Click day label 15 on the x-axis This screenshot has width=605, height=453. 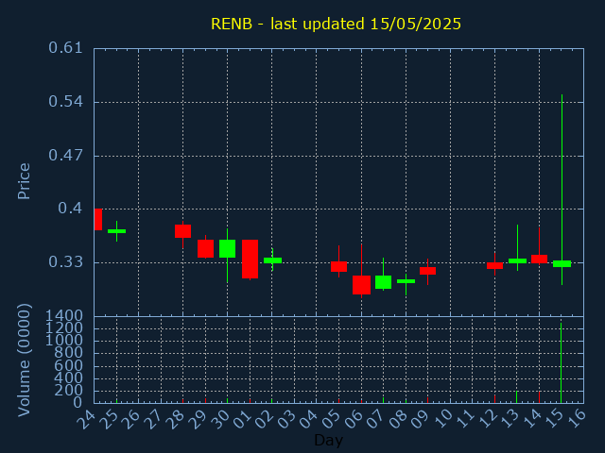pyautogui.click(x=553, y=419)
